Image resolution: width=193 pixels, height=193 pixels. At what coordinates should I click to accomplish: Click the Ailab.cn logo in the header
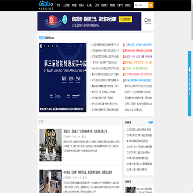click(46, 5)
